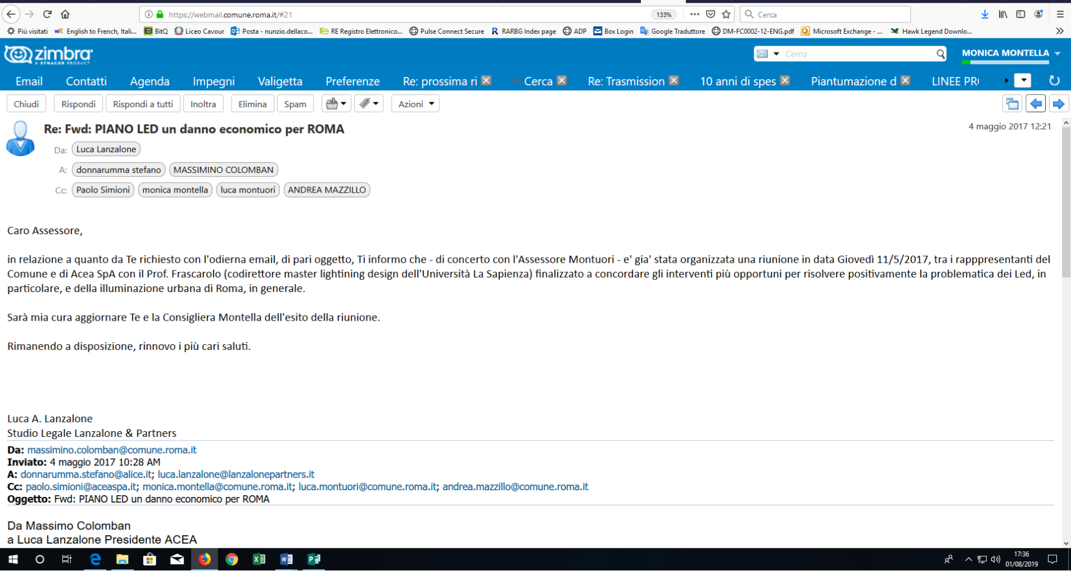The image size is (1071, 571).
Task: Switch to the Email tab
Action: pos(29,81)
